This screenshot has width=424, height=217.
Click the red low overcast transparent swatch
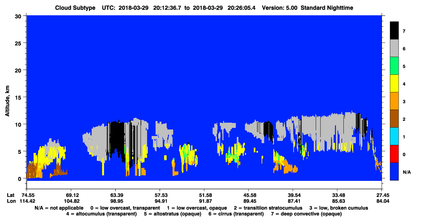point(394,154)
